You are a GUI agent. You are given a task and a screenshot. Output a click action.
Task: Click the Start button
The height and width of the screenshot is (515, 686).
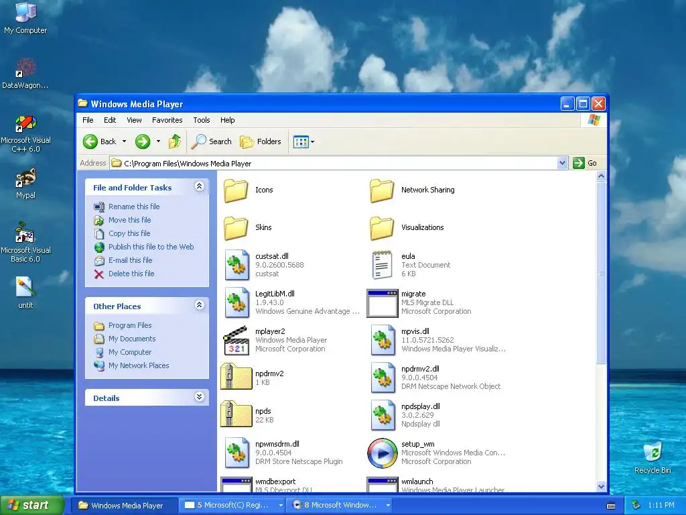(x=32, y=505)
